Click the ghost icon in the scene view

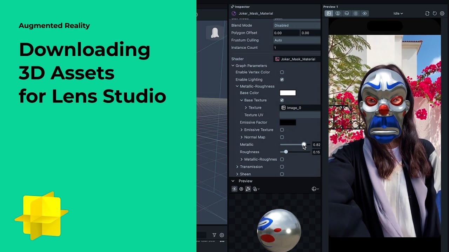pyautogui.click(x=215, y=33)
